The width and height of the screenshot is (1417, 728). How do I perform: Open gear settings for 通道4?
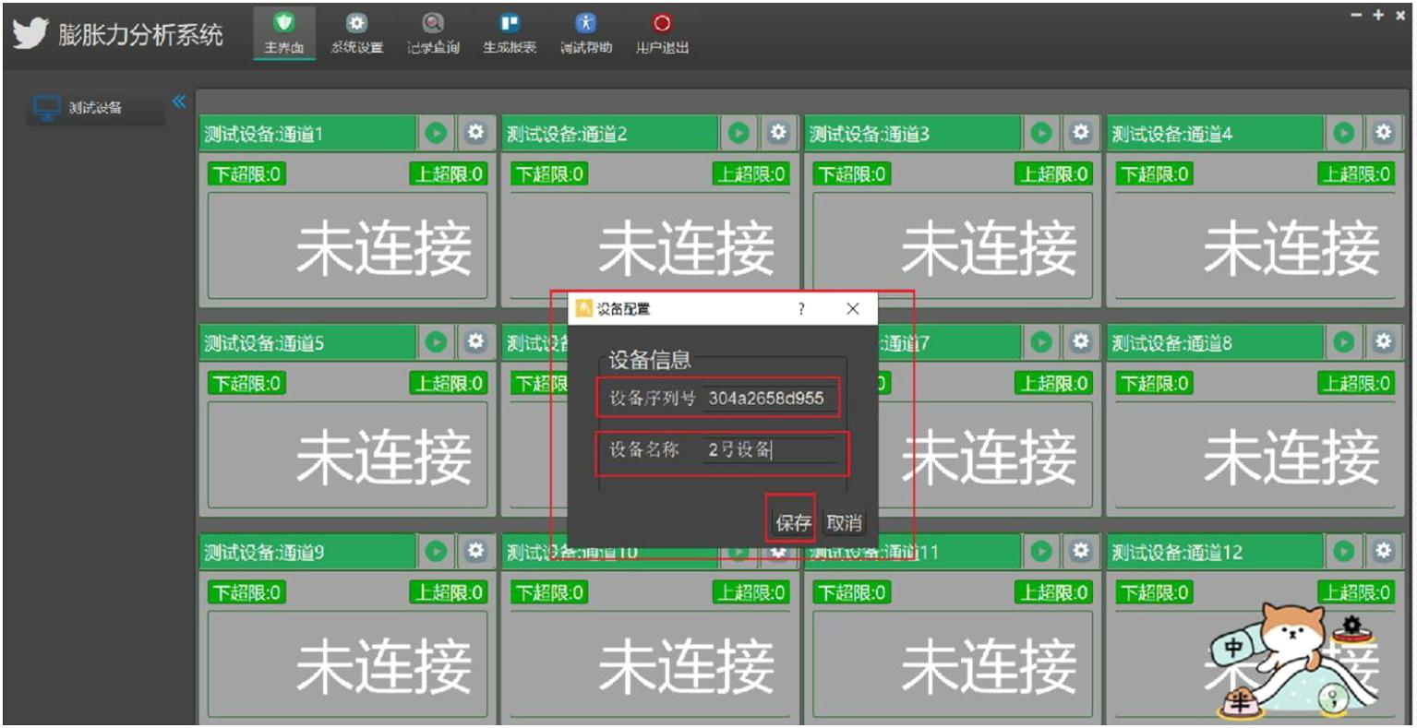point(1383,133)
